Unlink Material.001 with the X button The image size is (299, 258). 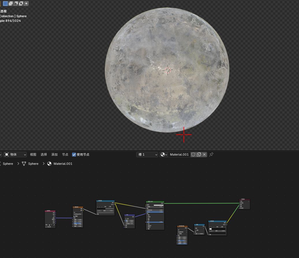[x=204, y=154]
